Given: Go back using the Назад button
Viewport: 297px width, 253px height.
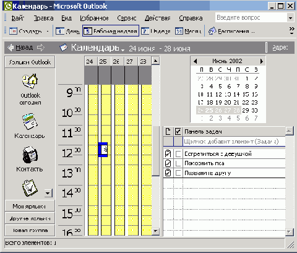Looking at the screenshot, I should click(x=20, y=48).
